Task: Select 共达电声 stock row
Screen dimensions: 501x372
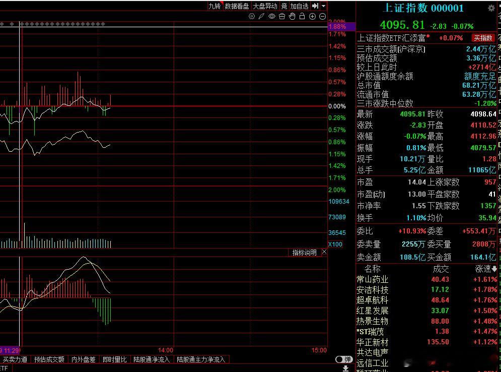Action: tap(427, 352)
